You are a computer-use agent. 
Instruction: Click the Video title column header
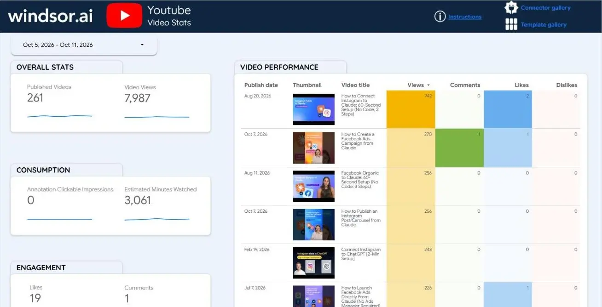coord(355,85)
